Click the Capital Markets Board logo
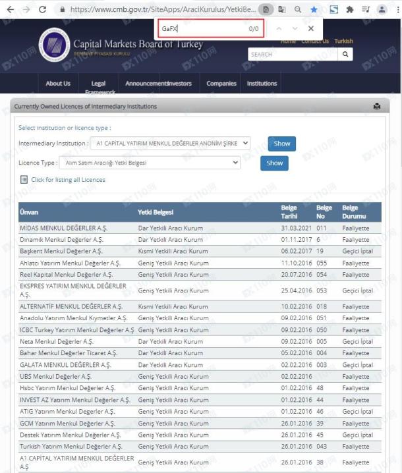The width and height of the screenshot is (402, 473). click(x=54, y=45)
